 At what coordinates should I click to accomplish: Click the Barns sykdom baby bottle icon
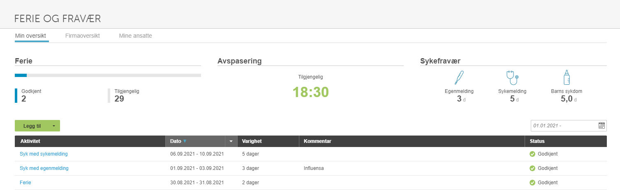(567, 77)
